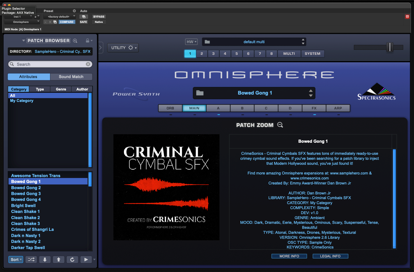Click the multi folder icon beside default multi
Image resolution: width=414 pixels, height=272 pixels.
207,42
